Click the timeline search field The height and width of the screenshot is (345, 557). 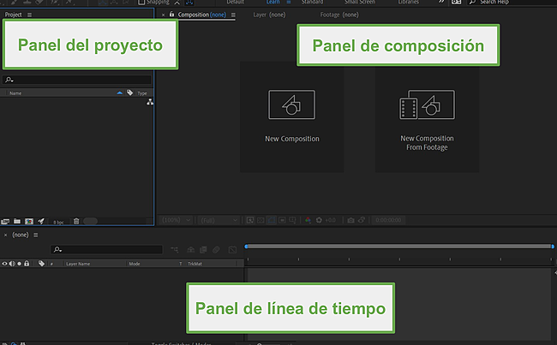pyautogui.click(x=106, y=249)
